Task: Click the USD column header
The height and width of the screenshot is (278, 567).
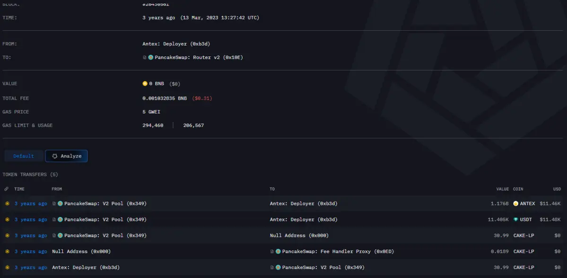Action: pos(557,189)
